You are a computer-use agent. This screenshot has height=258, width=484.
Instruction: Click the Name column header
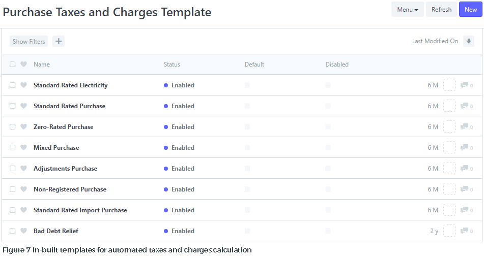[x=42, y=64]
